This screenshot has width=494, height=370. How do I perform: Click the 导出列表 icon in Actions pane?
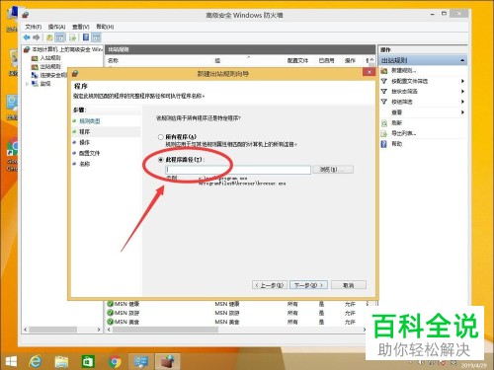(384, 133)
